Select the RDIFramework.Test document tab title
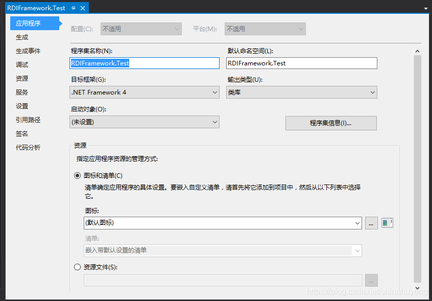 pyautogui.click(x=36, y=8)
